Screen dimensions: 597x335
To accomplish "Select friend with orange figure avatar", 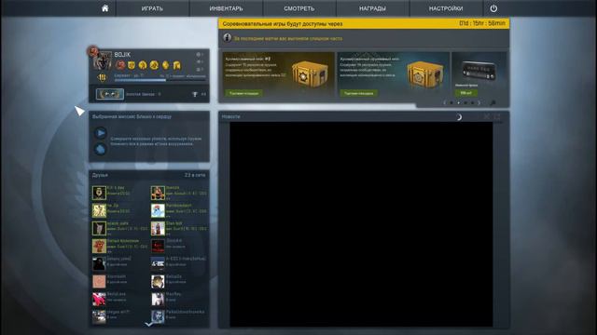I will (158, 193).
